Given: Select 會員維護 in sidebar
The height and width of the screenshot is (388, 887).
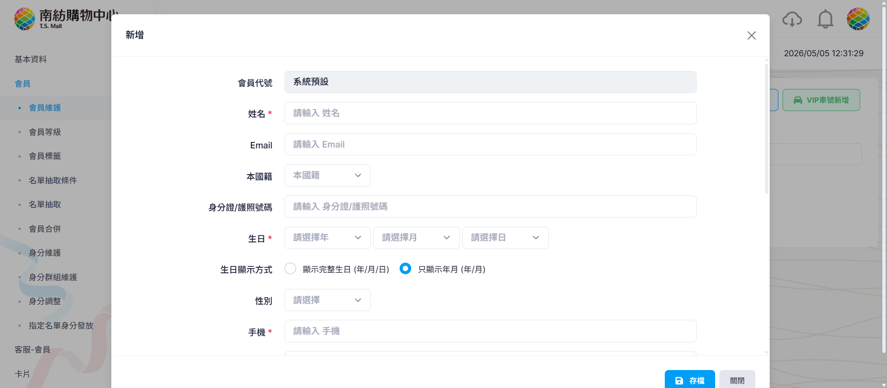Looking at the screenshot, I should click(45, 108).
